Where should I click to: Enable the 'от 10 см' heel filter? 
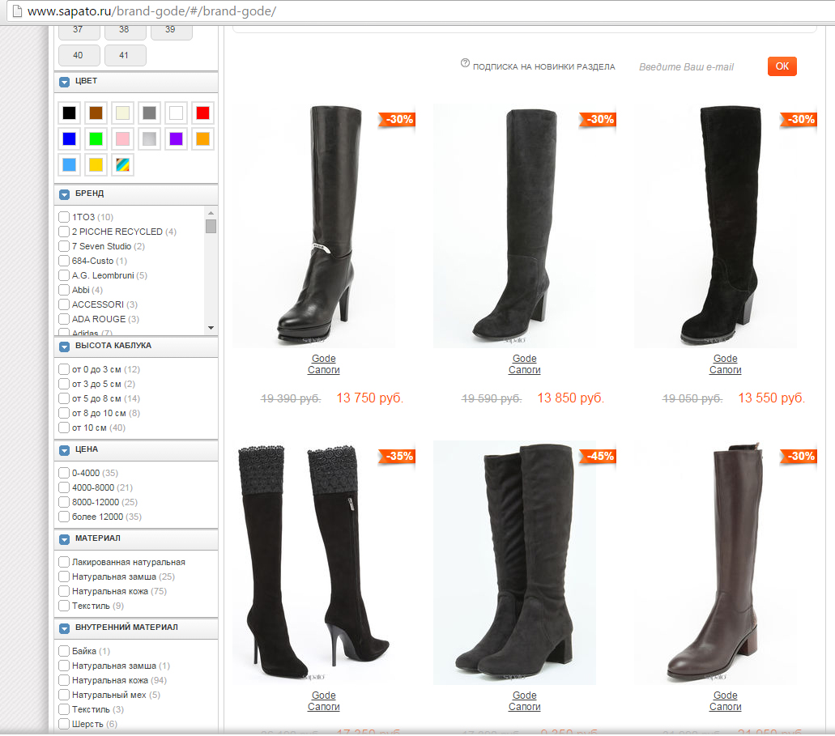click(x=64, y=428)
